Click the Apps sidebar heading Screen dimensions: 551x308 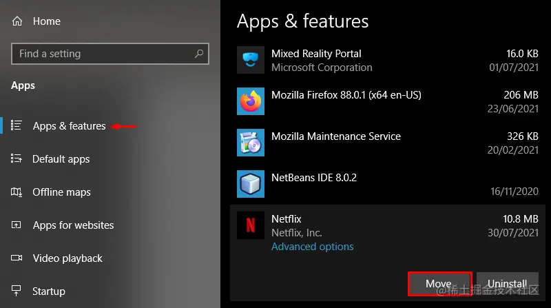pyautogui.click(x=23, y=85)
